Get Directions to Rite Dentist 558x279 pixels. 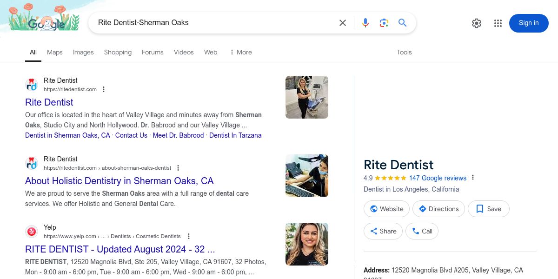click(439, 209)
